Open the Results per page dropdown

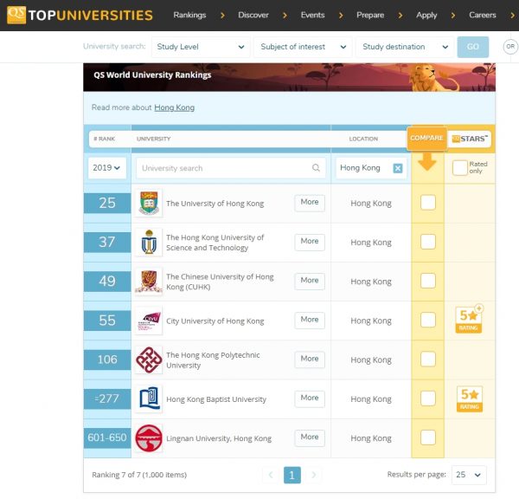pyautogui.click(x=468, y=475)
